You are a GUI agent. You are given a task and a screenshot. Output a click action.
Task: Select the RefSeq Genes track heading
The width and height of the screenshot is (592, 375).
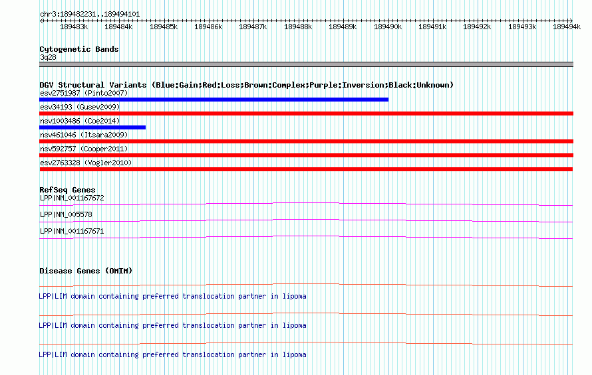tap(67, 190)
